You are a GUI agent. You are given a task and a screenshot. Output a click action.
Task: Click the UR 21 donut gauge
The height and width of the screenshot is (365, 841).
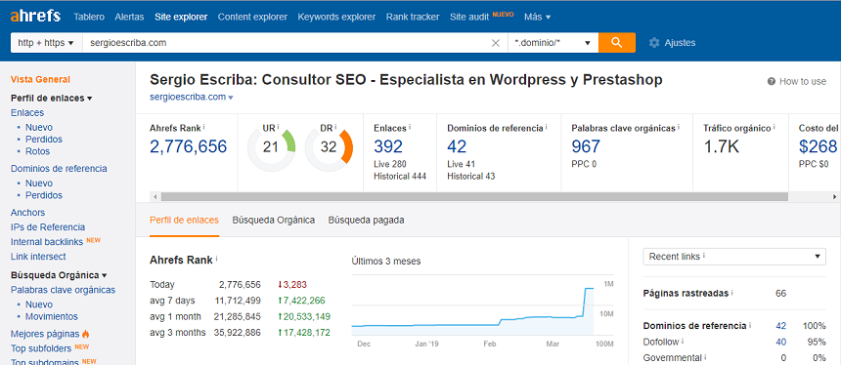271,147
